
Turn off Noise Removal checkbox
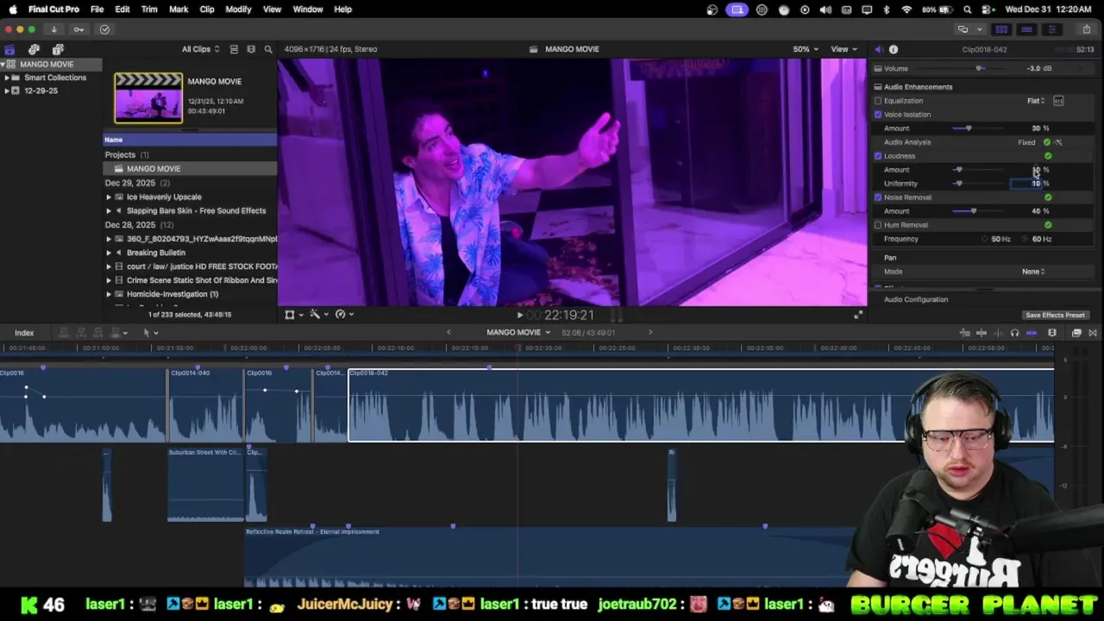click(x=878, y=198)
